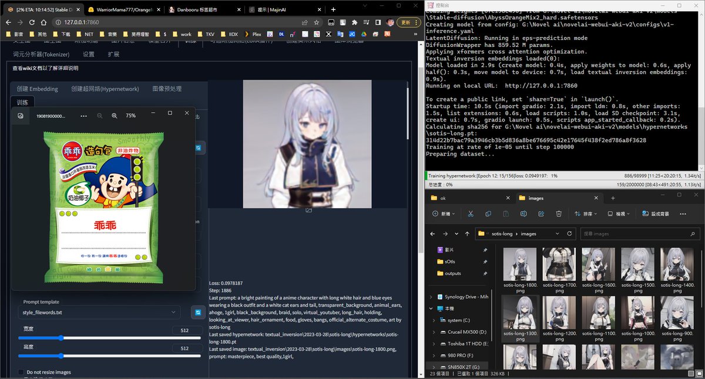Open the work bookmarks folder
Screen dimensions: 705x379
[182, 34]
